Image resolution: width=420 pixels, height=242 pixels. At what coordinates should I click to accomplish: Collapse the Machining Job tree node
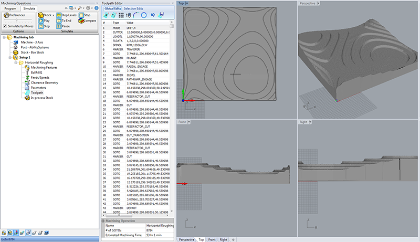pyautogui.click(x=4, y=37)
